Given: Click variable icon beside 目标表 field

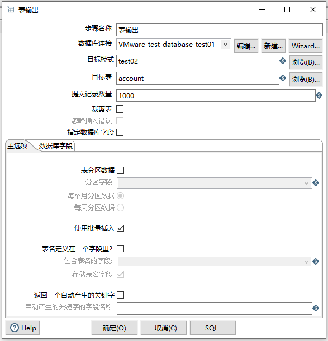Looking at the screenshot, I should click(283, 78).
